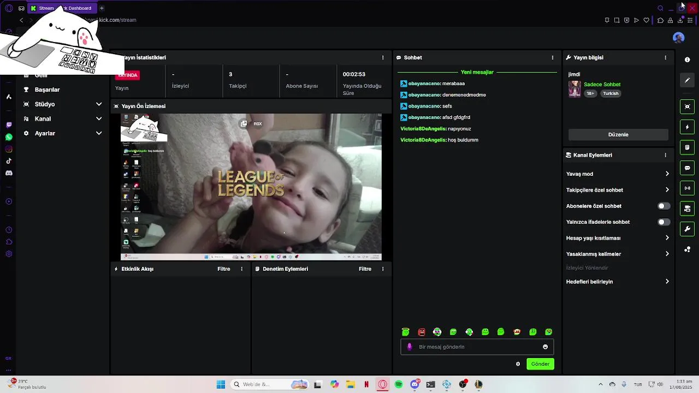Viewport: 699px width, 393px height.
Task: Click the camera device icon in right sidebar
Action: coord(687,209)
